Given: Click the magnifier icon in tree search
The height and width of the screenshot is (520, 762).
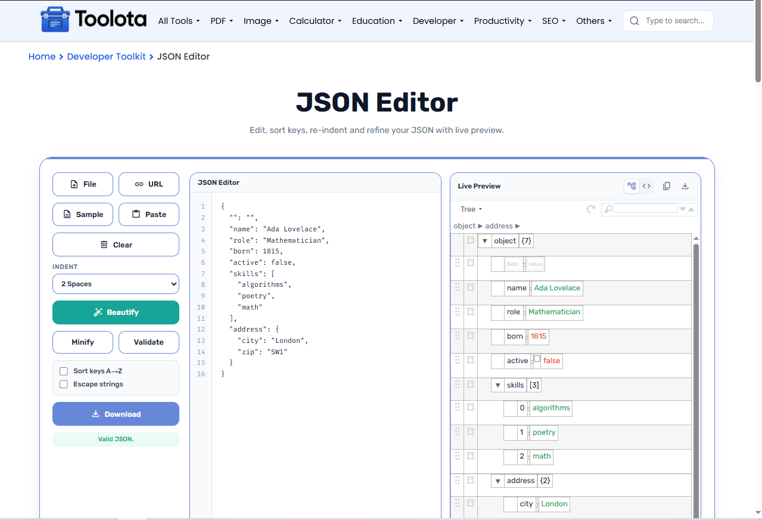Looking at the screenshot, I should click(608, 209).
